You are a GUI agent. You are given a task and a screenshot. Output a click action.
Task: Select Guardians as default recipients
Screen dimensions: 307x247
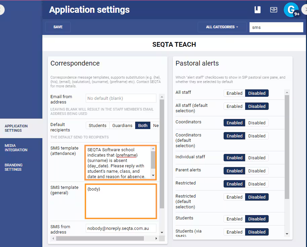click(122, 125)
